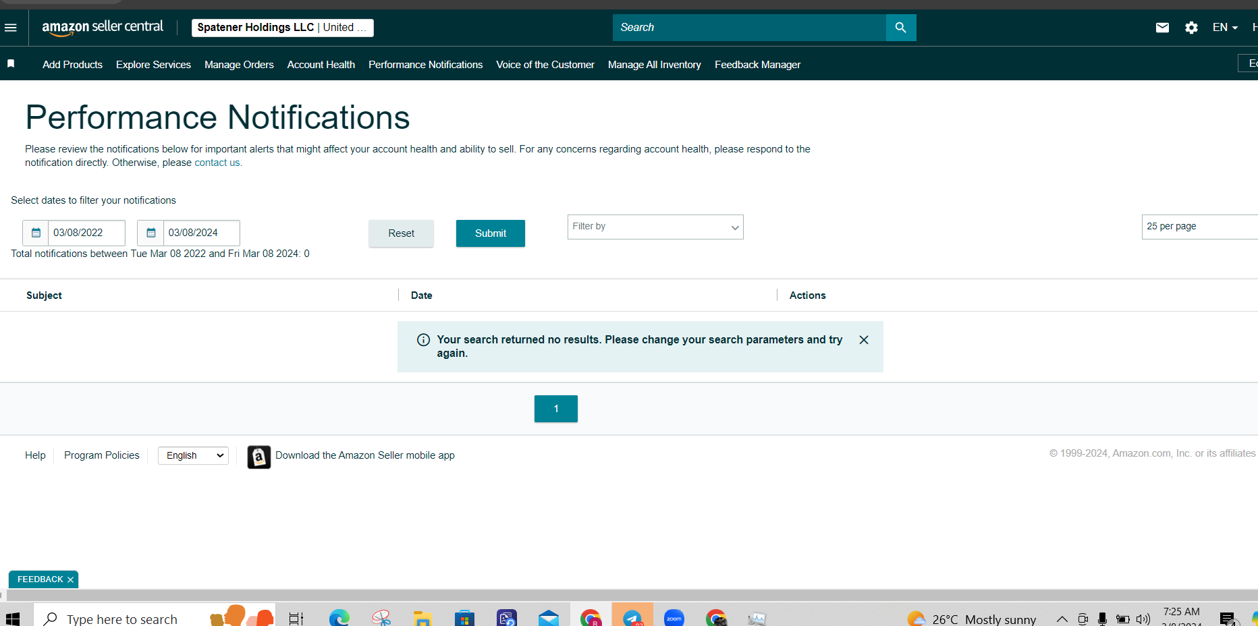Close the FEEDBACK tab with X

click(x=70, y=580)
